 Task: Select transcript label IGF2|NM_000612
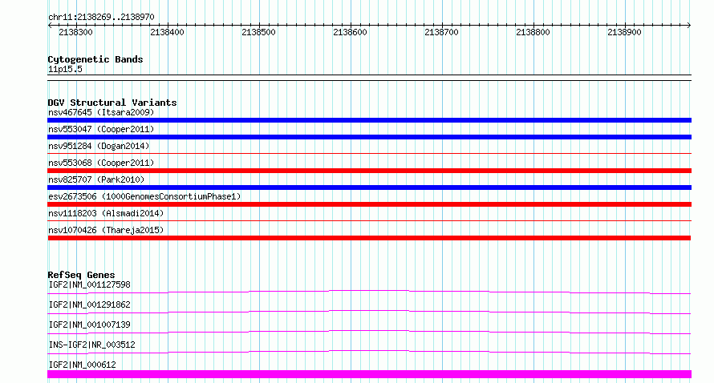point(82,365)
